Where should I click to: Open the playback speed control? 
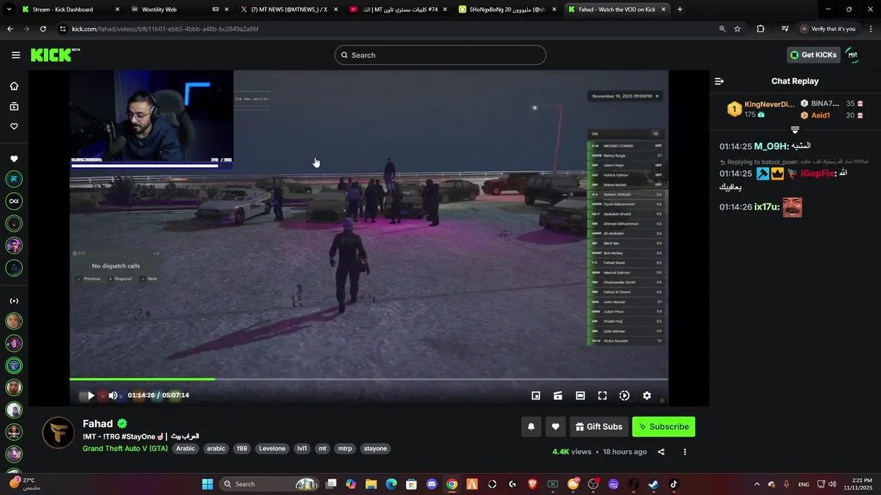point(624,395)
